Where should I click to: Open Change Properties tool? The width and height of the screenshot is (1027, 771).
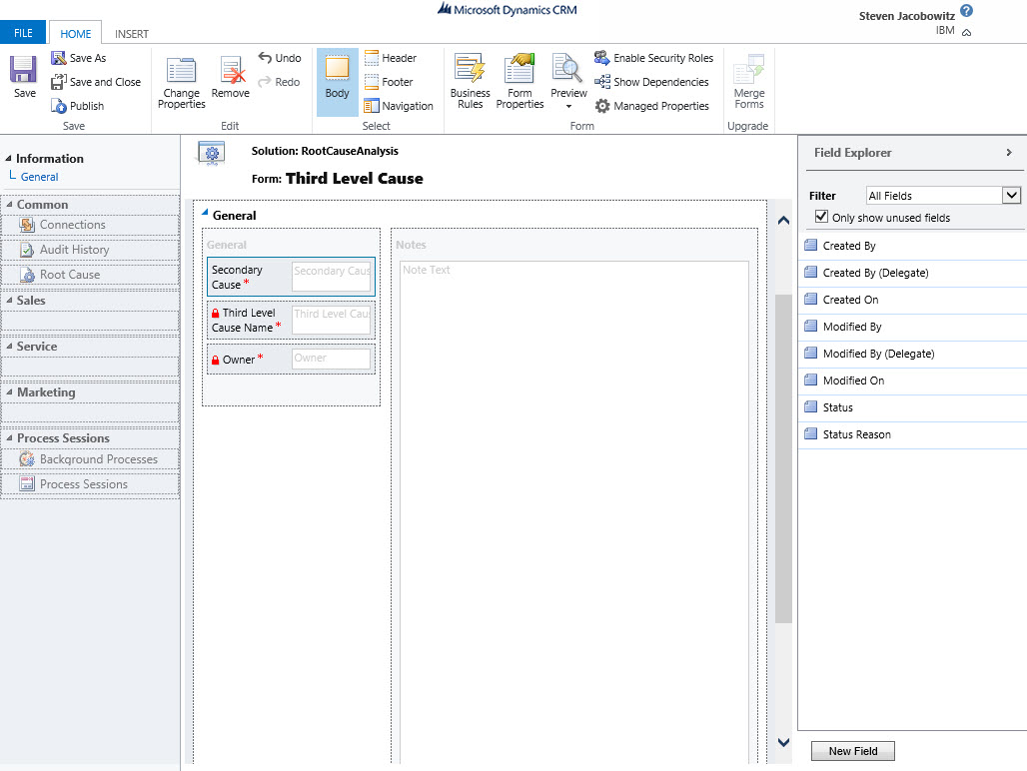point(181,72)
